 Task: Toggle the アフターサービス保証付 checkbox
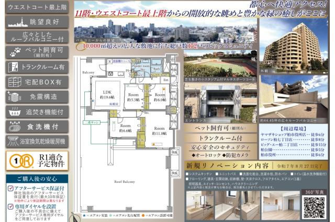point(9,188)
